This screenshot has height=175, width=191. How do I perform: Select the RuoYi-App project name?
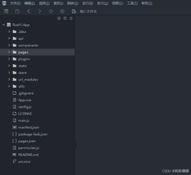coord(21,25)
